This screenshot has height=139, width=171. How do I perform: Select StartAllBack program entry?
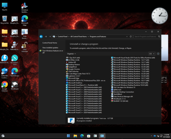tap(117, 94)
